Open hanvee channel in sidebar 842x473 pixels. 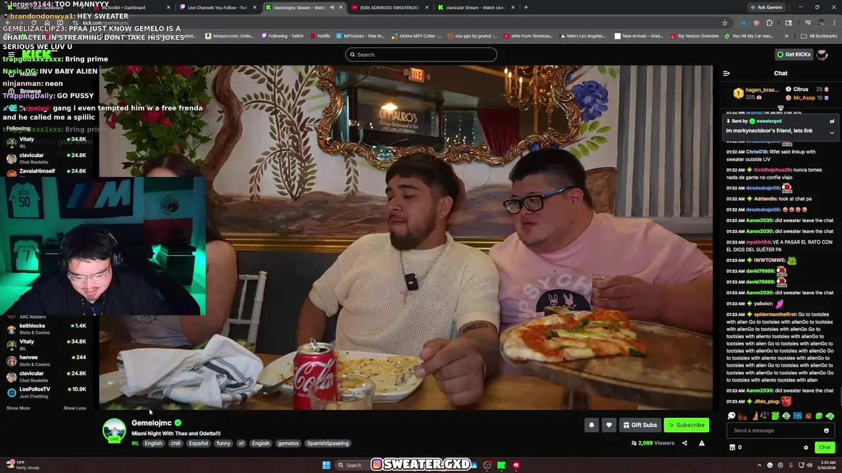46,361
